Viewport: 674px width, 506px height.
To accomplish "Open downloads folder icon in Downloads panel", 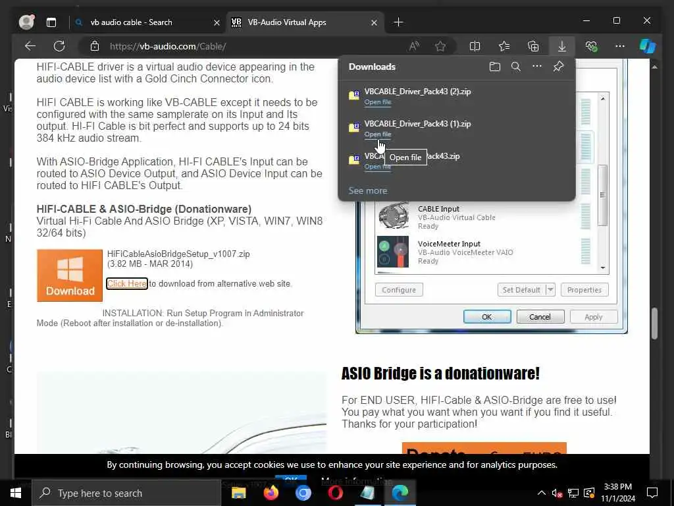I will pyautogui.click(x=495, y=67).
